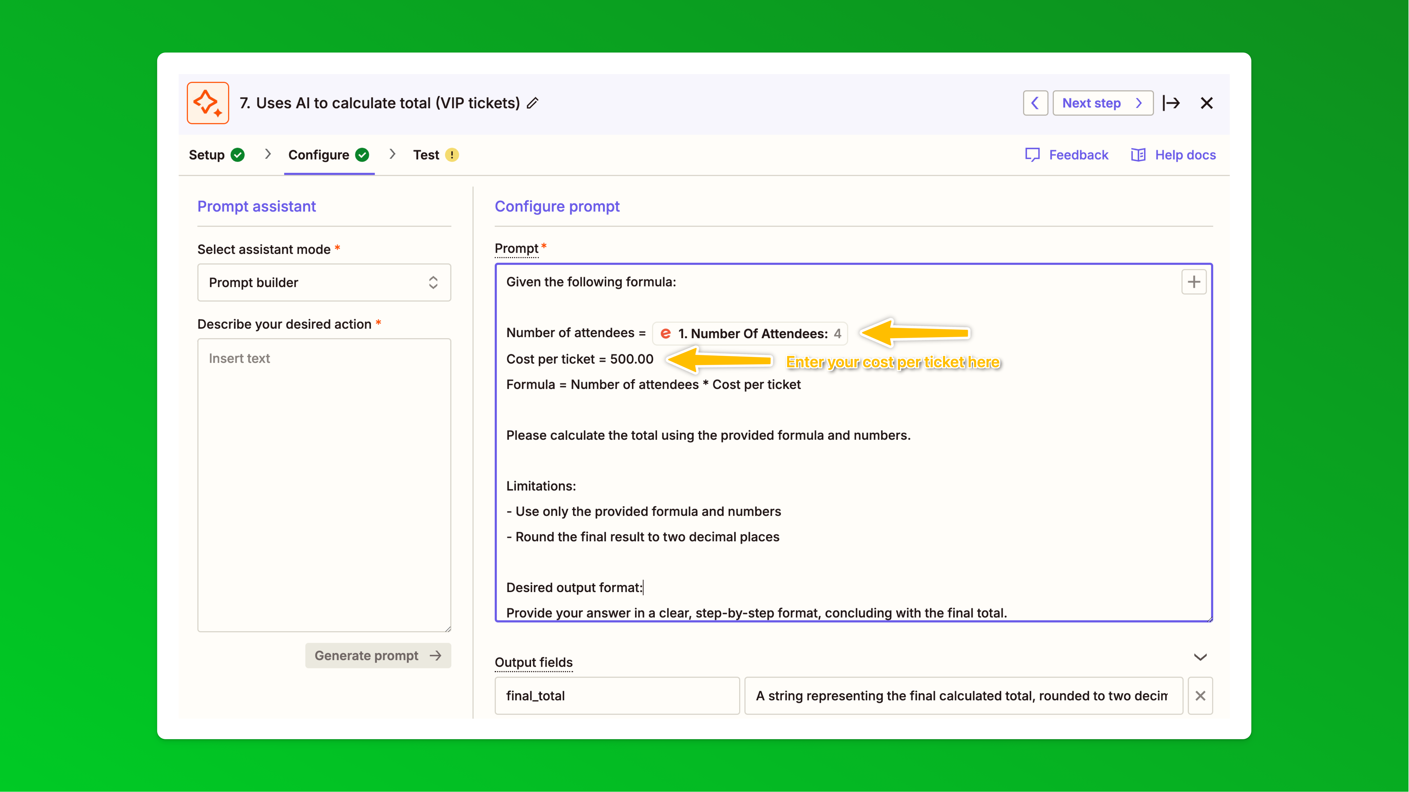This screenshot has width=1409, height=792.
Task: Edit the step title with pencil icon
Action: pyautogui.click(x=533, y=103)
